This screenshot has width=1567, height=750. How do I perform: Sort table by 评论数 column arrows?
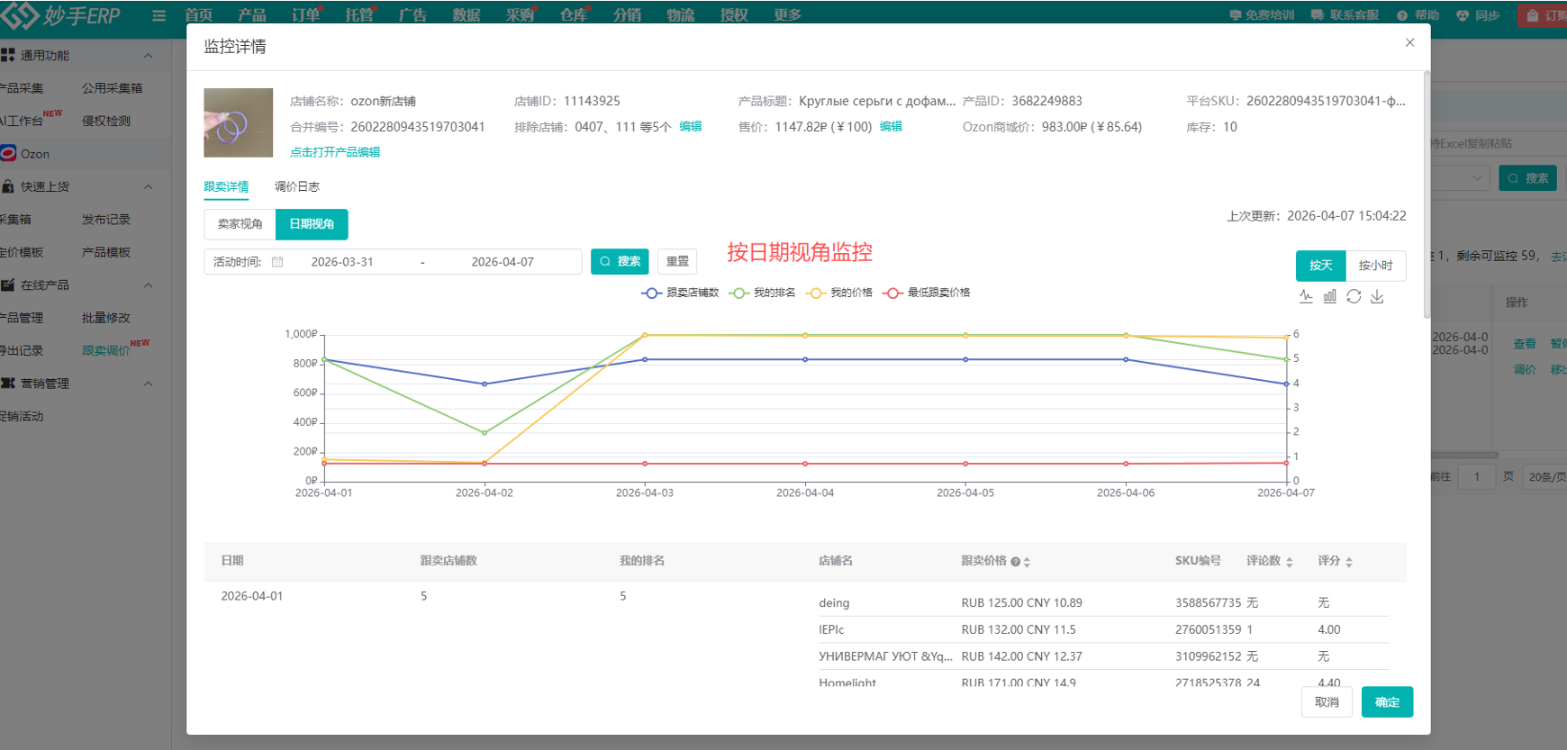[1290, 562]
